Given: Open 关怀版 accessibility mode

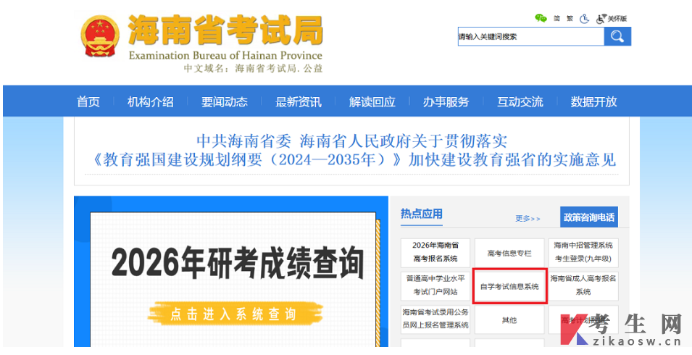Looking at the screenshot, I should point(612,19).
